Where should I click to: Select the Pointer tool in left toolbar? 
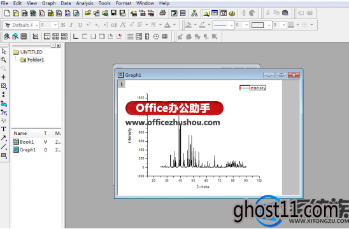tap(4, 52)
